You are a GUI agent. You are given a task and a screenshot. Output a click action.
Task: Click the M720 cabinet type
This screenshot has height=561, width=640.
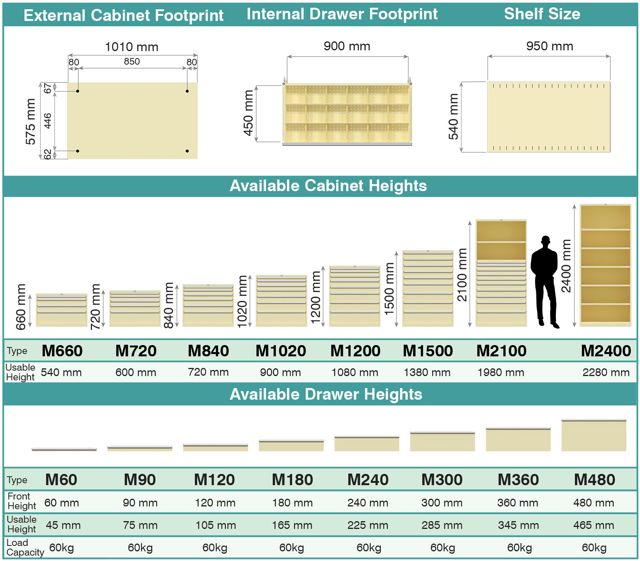coord(136,351)
